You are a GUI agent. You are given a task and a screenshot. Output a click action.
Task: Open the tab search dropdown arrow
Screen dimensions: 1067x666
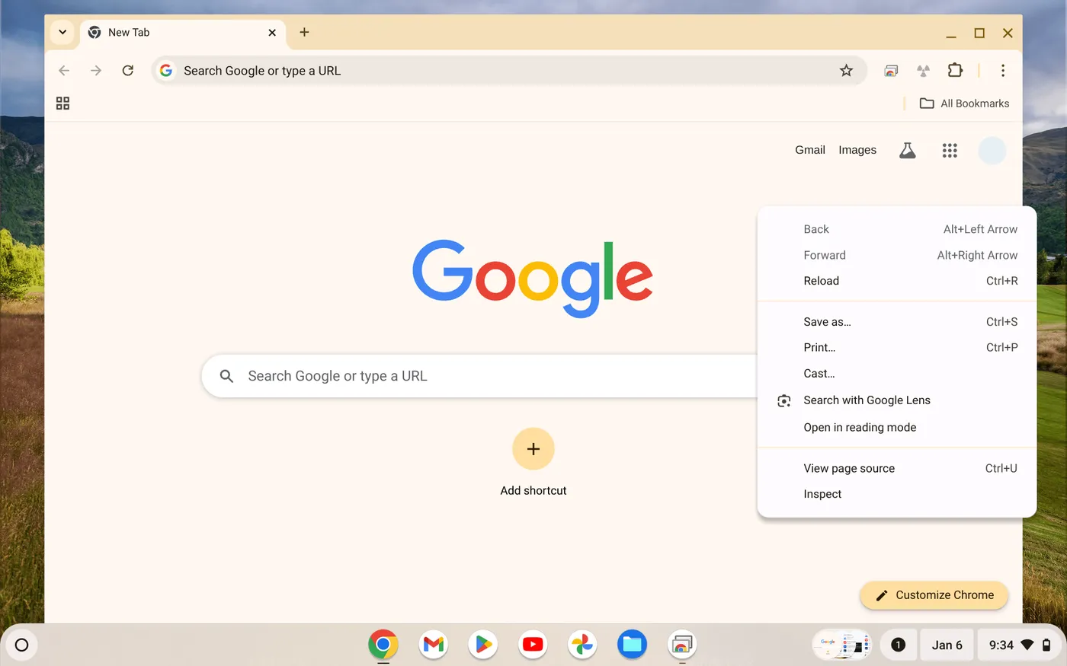click(x=62, y=32)
